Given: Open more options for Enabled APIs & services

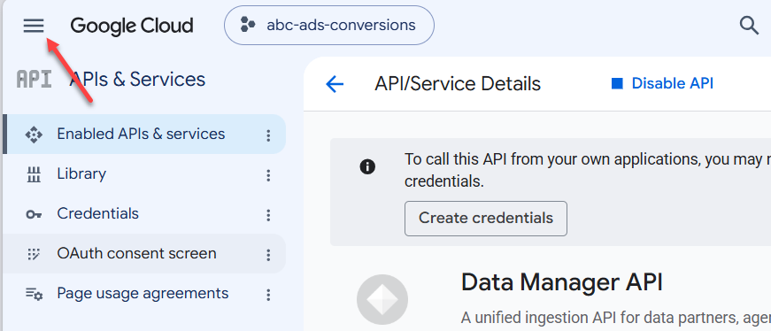Looking at the screenshot, I should 268,135.
